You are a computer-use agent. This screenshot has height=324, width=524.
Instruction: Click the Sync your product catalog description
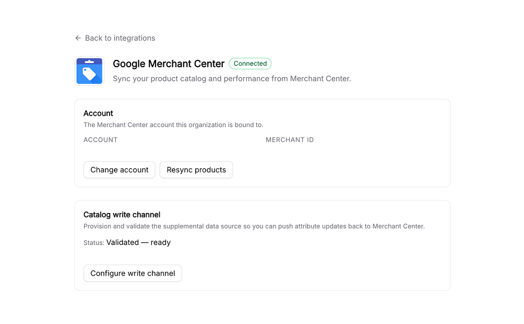(232, 79)
